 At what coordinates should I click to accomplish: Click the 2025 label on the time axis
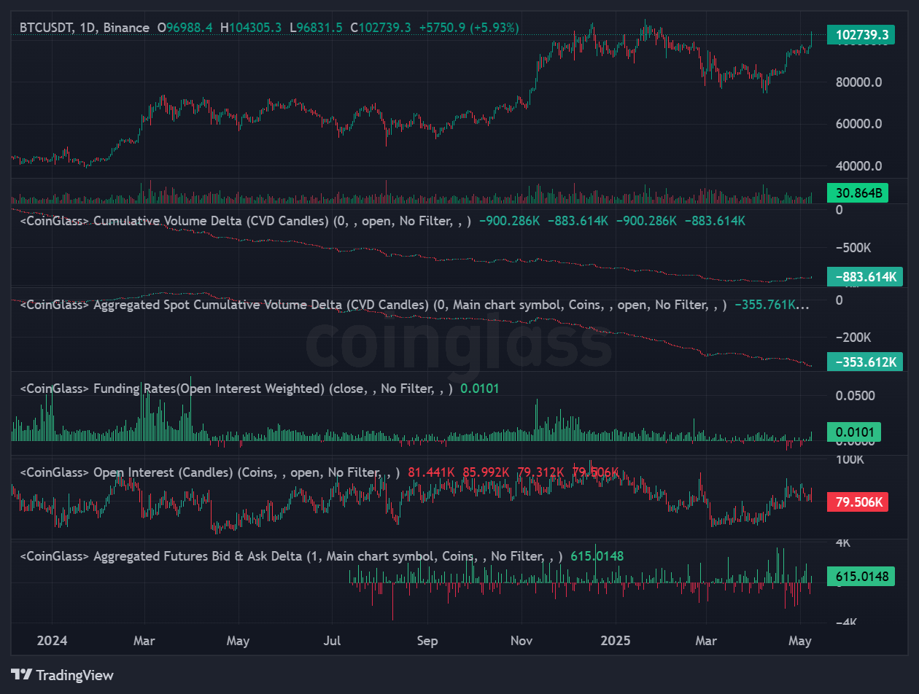pyautogui.click(x=616, y=641)
